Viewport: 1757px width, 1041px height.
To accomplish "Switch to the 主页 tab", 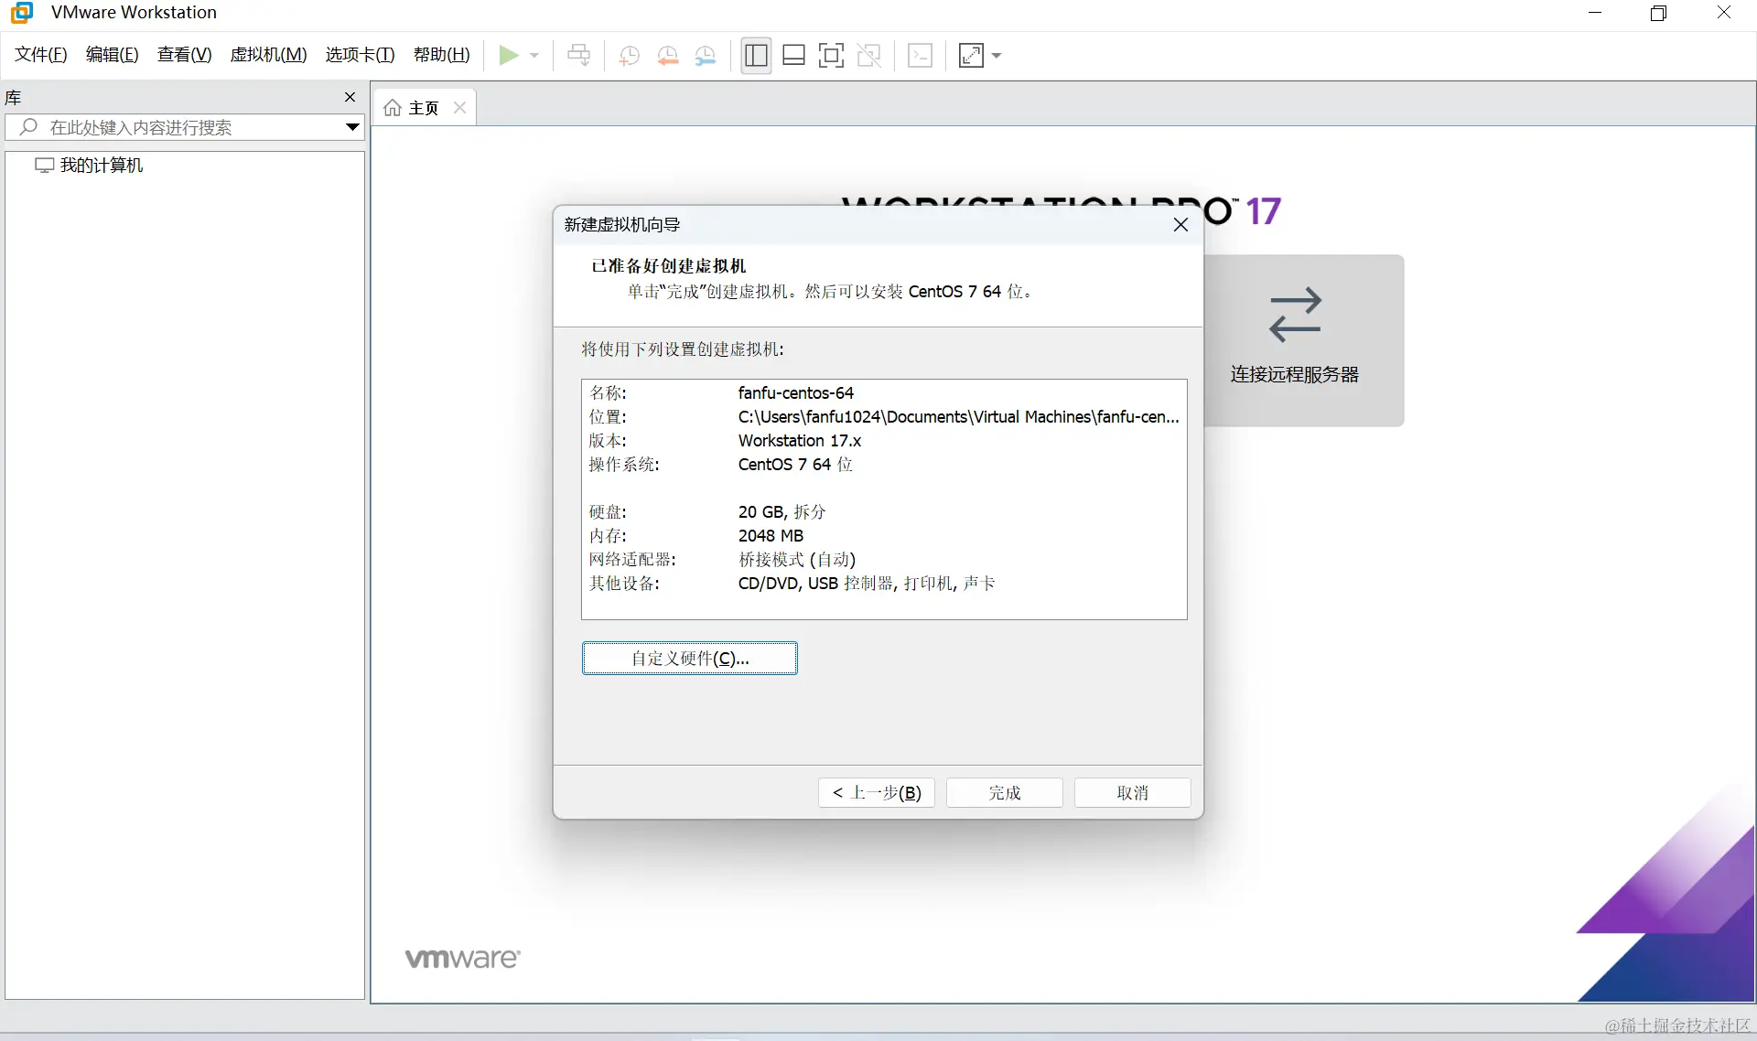I will 423,108.
